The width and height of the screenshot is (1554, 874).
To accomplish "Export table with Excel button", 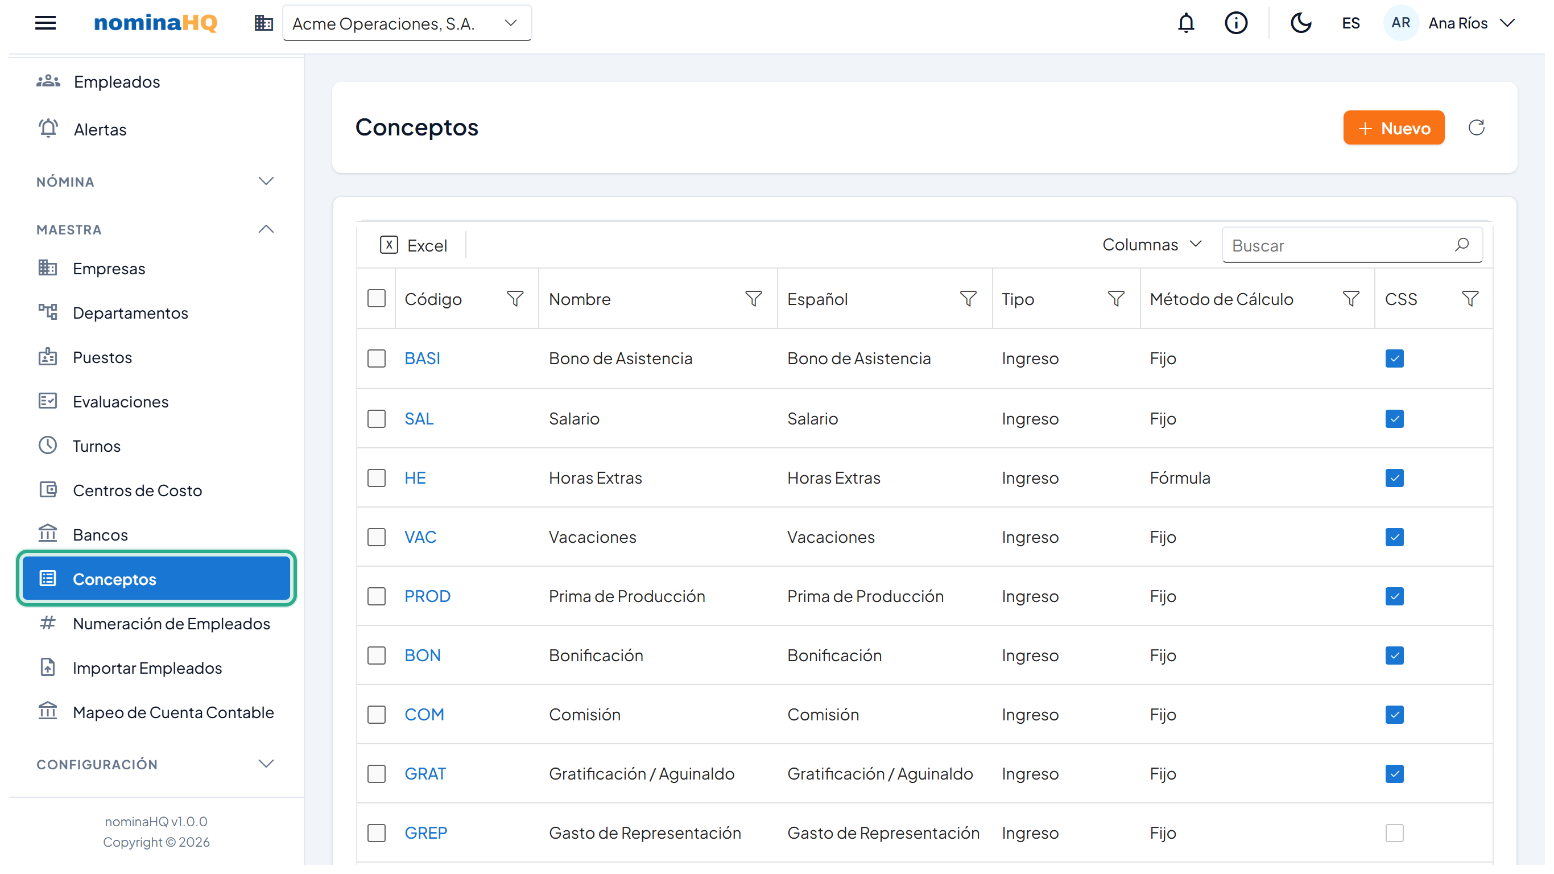I will pos(413,245).
